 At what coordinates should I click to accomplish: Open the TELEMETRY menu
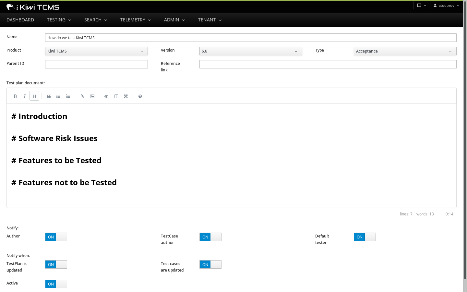136,20
